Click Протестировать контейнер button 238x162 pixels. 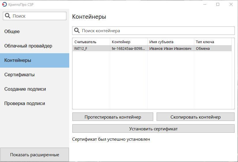[113, 117]
